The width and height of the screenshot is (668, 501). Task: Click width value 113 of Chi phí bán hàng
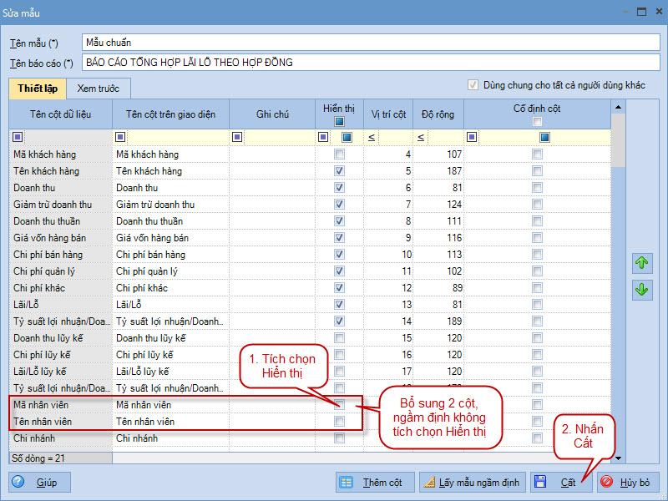438,255
